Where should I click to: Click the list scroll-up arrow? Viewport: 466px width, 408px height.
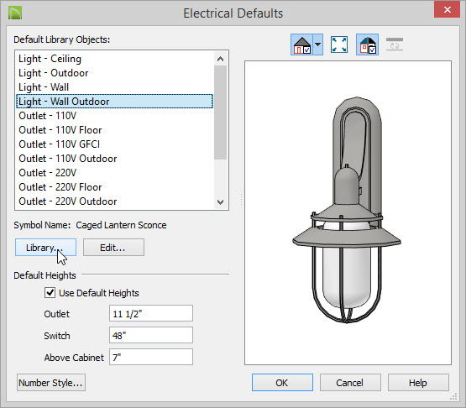click(x=220, y=59)
